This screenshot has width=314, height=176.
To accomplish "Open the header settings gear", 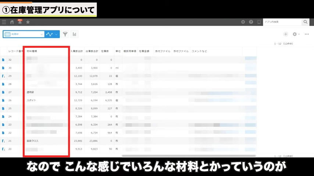I will point(243,22).
